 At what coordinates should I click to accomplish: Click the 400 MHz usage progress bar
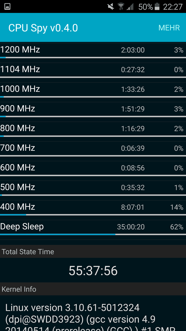point(93,215)
